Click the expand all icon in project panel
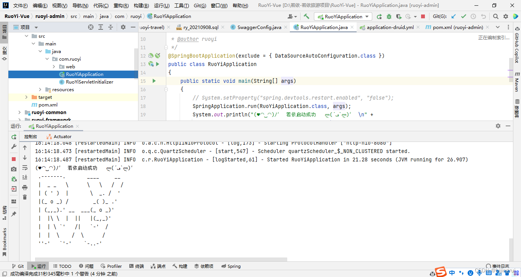Image resolution: width=521 pixels, height=277 pixels. tap(101, 27)
